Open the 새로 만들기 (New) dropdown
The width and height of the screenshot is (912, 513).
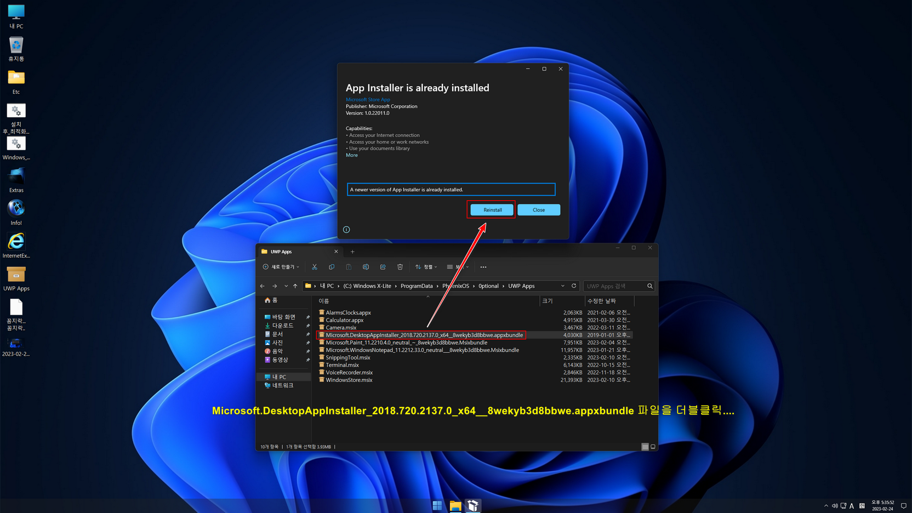coord(281,267)
